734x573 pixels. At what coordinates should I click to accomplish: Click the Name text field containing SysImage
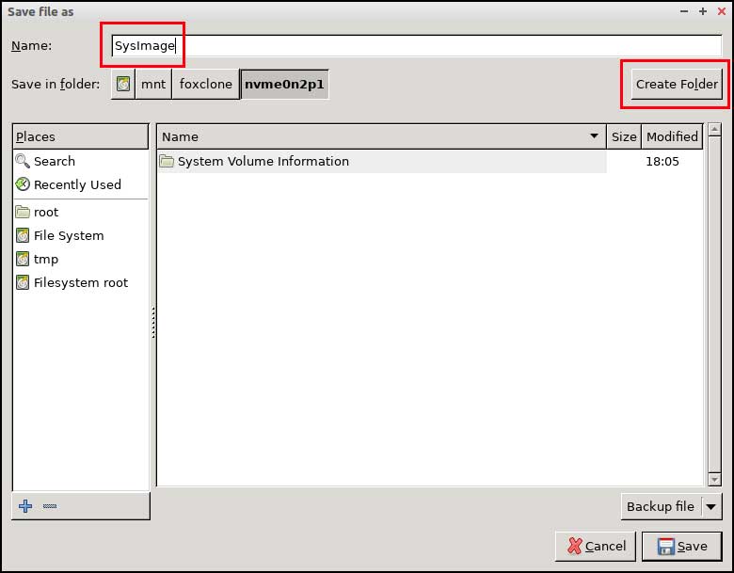(417, 45)
